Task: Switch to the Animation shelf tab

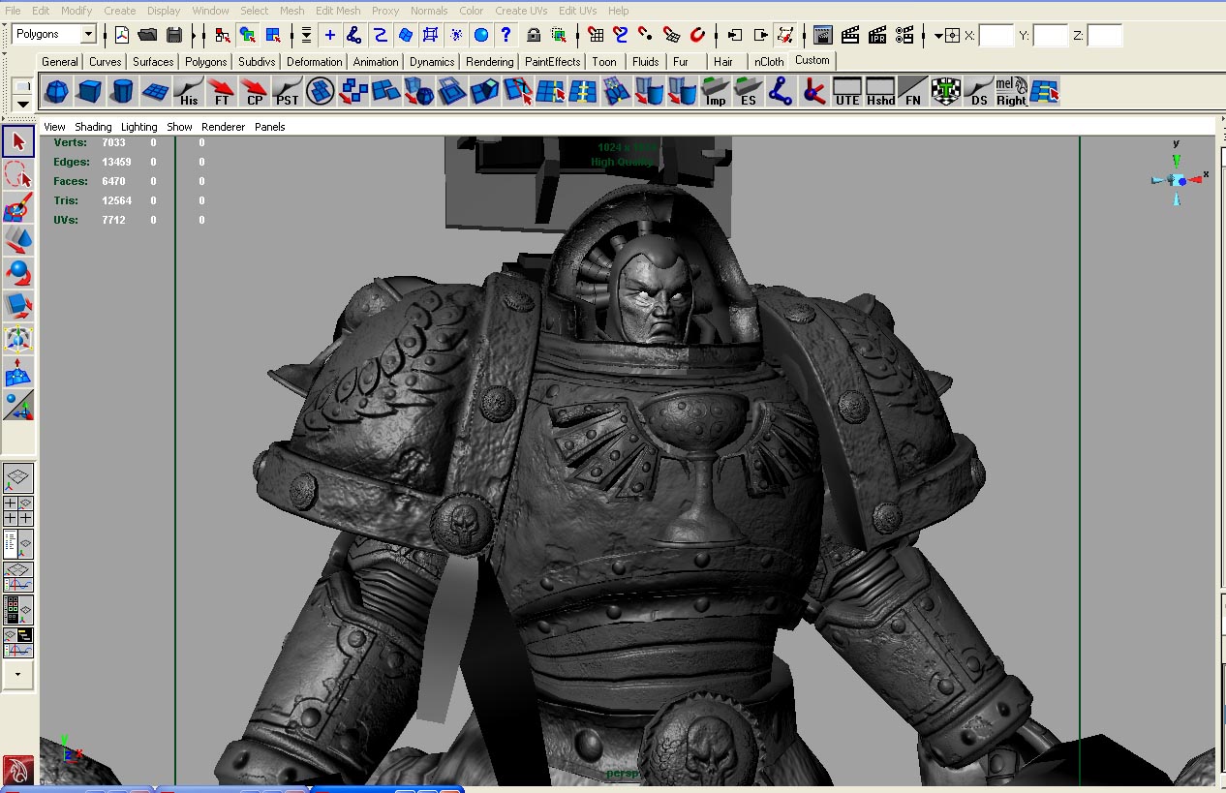Action: [375, 62]
